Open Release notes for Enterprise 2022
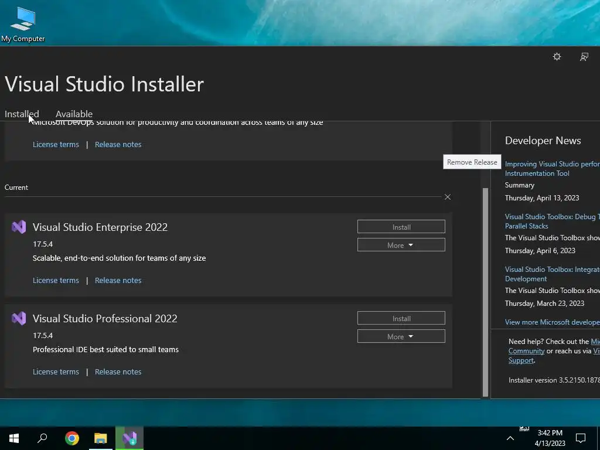The width and height of the screenshot is (600, 450). 118,281
